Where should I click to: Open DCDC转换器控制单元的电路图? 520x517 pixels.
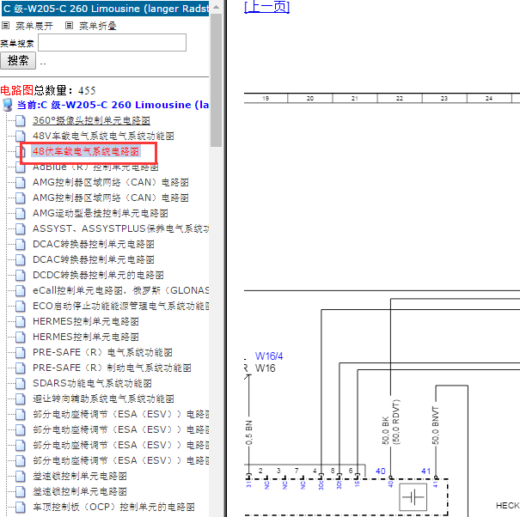tap(98, 275)
